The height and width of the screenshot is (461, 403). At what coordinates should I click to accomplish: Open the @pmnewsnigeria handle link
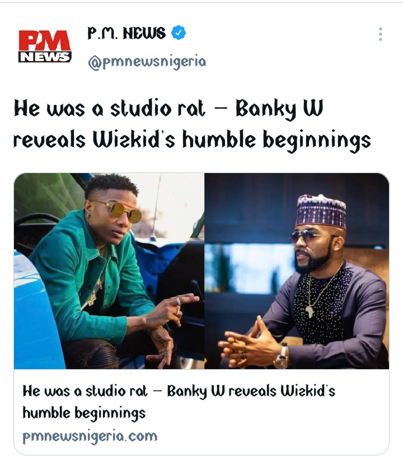click(x=147, y=62)
